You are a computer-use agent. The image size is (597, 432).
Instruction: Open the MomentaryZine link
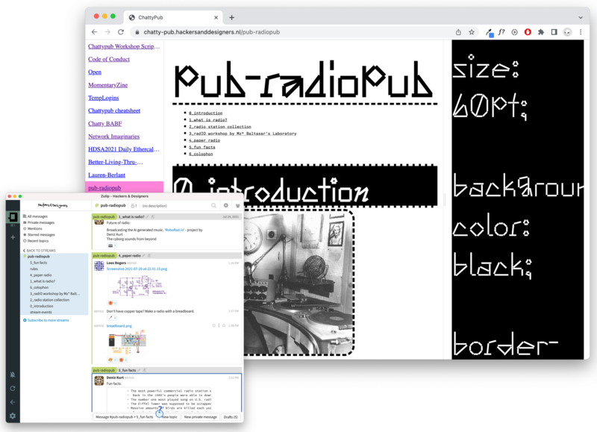click(x=107, y=85)
